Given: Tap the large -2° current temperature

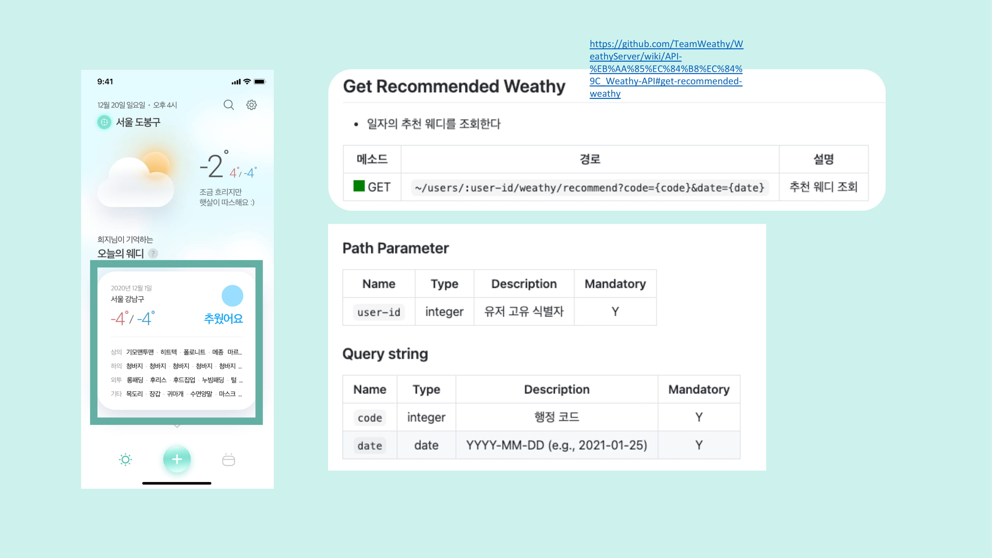Looking at the screenshot, I should [214, 165].
